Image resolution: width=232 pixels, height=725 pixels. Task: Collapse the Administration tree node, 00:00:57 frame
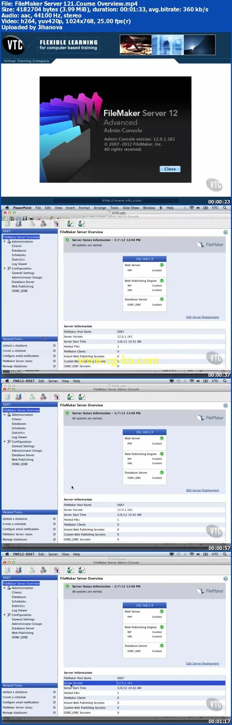pos(5,415)
